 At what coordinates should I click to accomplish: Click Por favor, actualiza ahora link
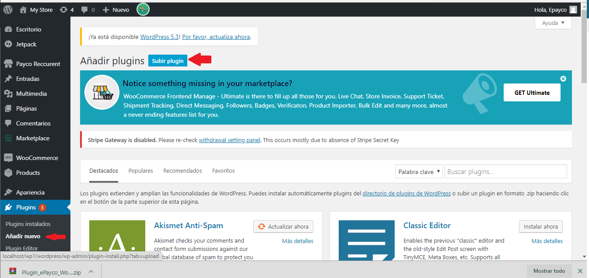216,37
